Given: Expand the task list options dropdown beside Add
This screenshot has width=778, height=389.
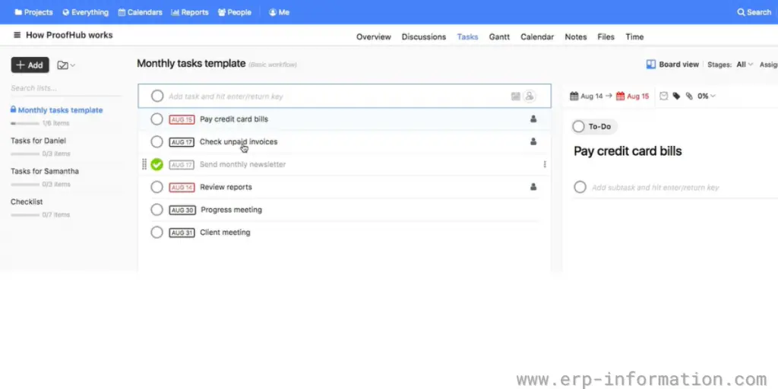Looking at the screenshot, I should pyautogui.click(x=66, y=65).
